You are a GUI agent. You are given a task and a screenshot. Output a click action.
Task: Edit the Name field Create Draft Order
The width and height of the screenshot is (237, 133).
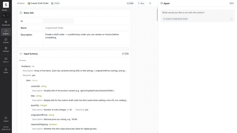point(86,28)
